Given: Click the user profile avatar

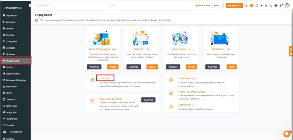Looking at the screenshot, I should [287, 5].
